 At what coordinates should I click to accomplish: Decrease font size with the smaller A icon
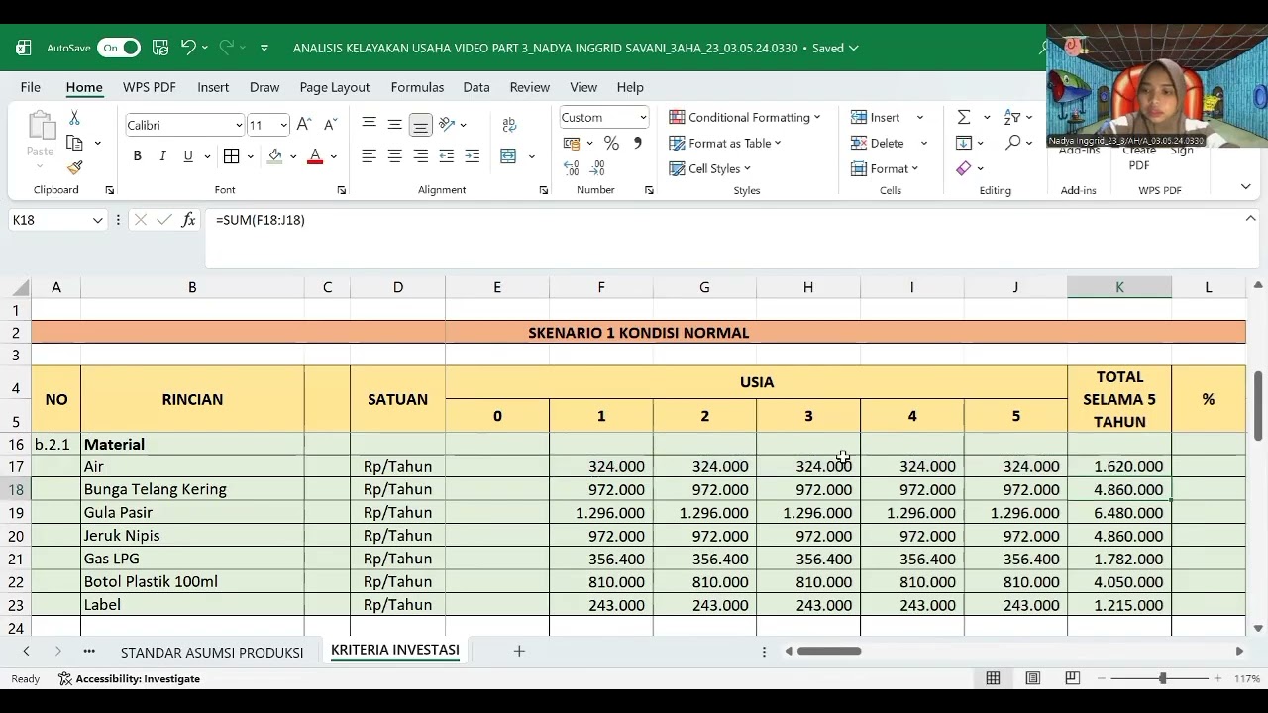pos(330,125)
